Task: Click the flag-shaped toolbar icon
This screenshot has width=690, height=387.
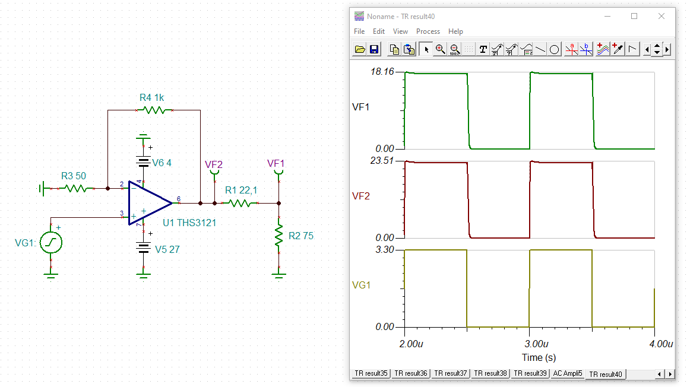Action: point(632,49)
